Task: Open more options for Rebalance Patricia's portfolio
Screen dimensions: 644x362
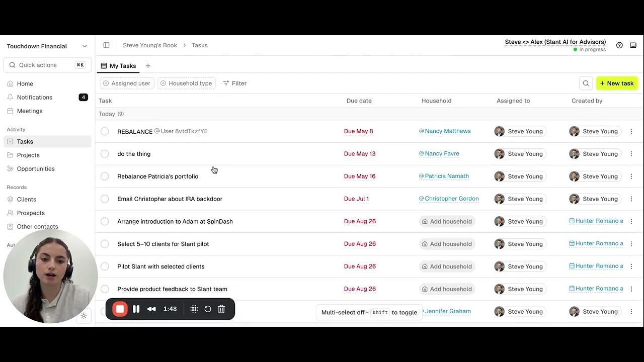Action: (x=631, y=176)
